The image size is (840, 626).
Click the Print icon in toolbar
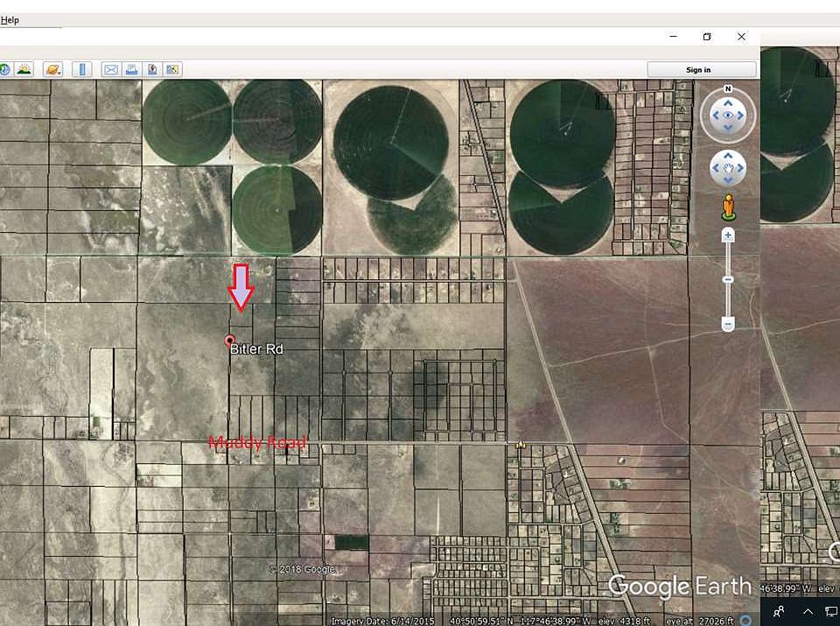click(131, 69)
